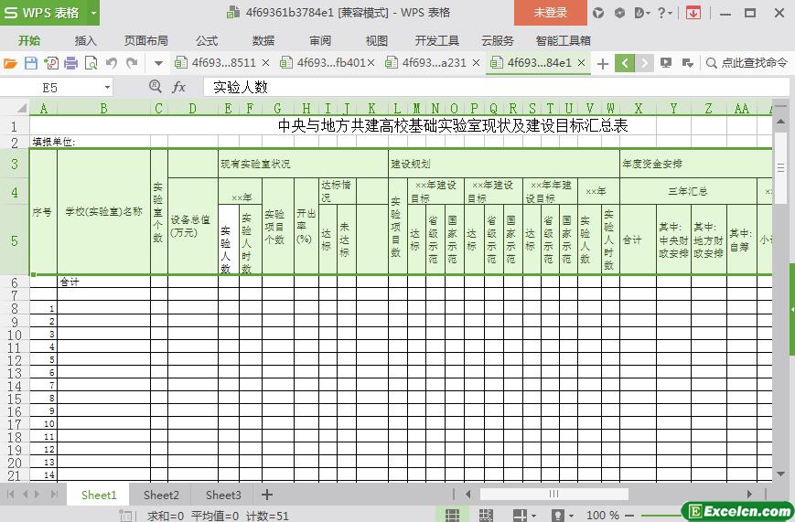
Task: Open the 视图 ribbon tab
Action: click(376, 40)
